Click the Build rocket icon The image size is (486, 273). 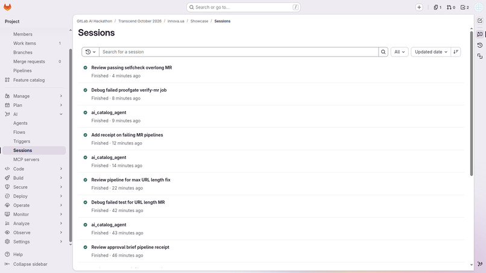click(x=7, y=178)
